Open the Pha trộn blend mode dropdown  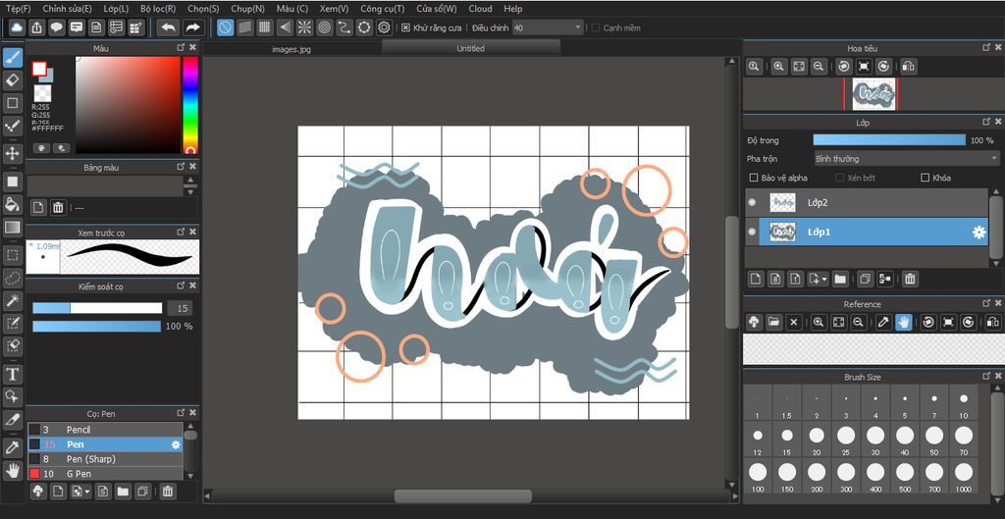coord(906,158)
